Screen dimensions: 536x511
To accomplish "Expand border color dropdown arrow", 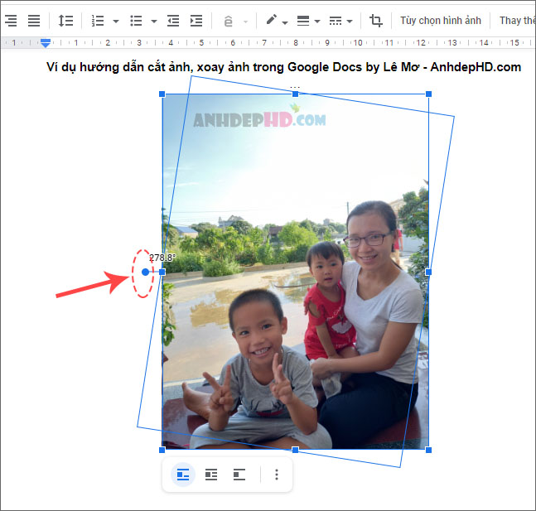I will pyautogui.click(x=285, y=22).
